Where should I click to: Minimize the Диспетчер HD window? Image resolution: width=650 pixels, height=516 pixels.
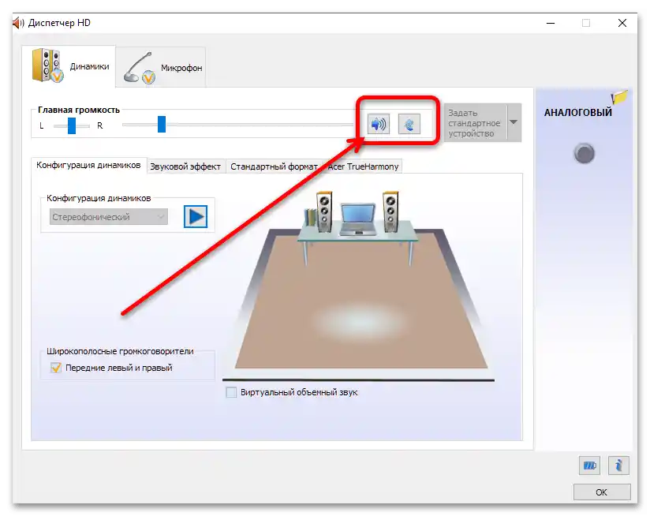coord(551,23)
